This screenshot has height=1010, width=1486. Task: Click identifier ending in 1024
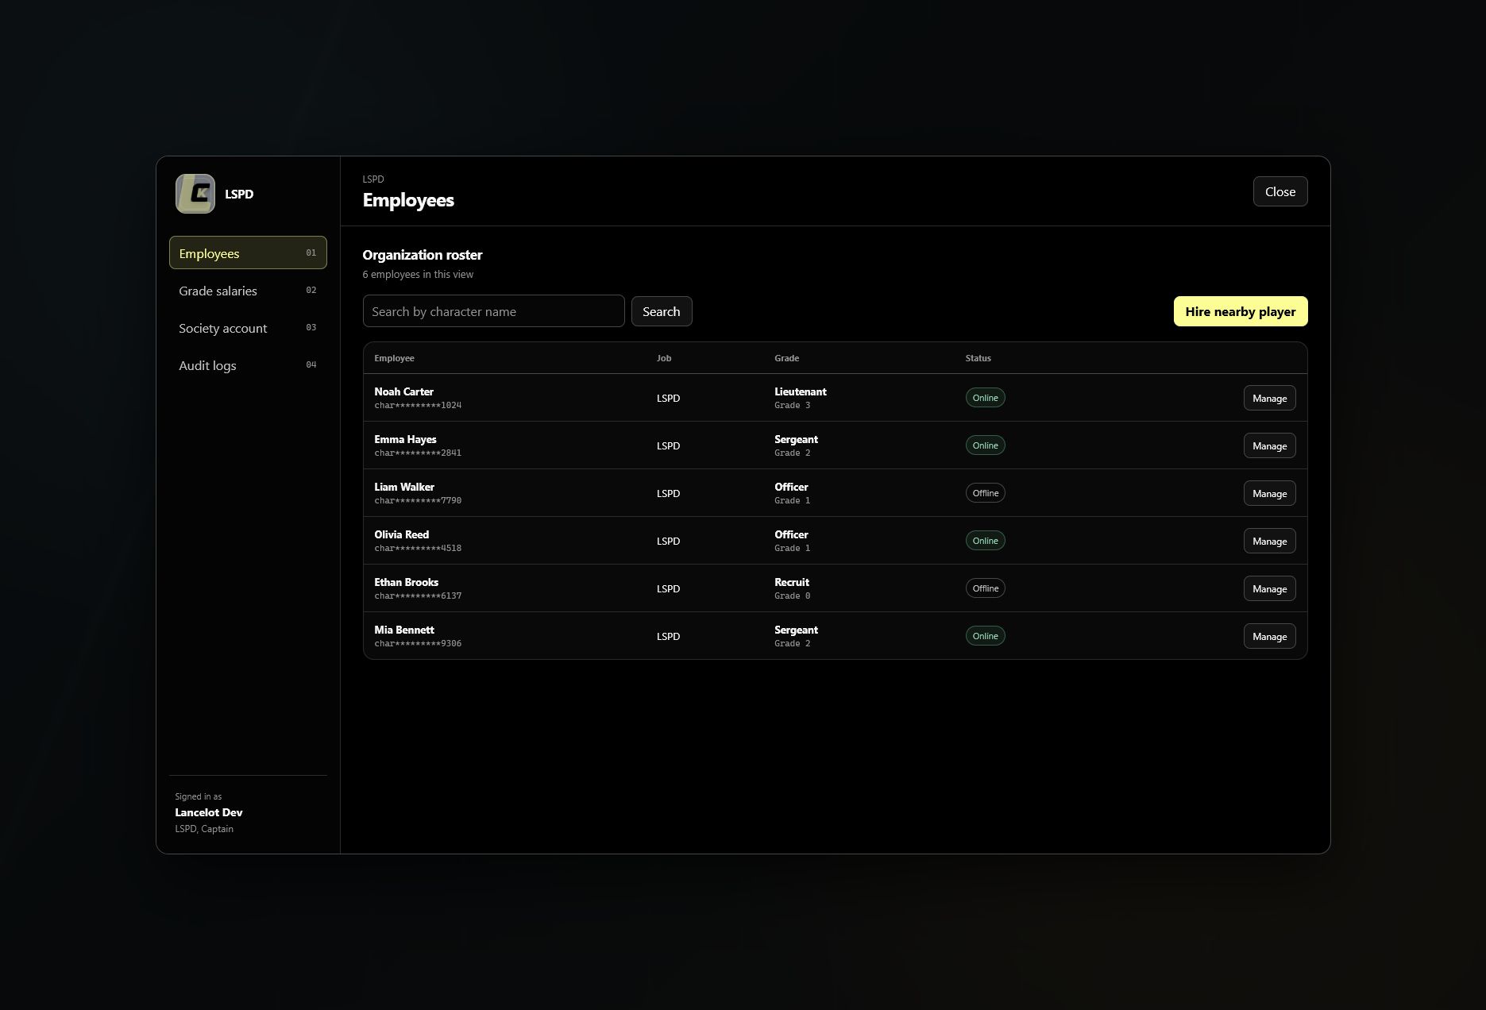pos(418,405)
